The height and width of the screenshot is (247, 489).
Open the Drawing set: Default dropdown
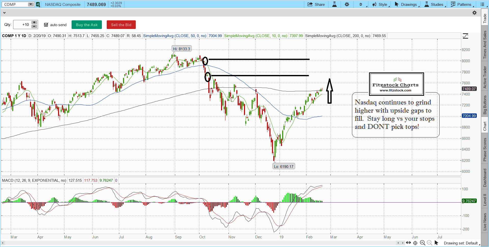pos(461,243)
